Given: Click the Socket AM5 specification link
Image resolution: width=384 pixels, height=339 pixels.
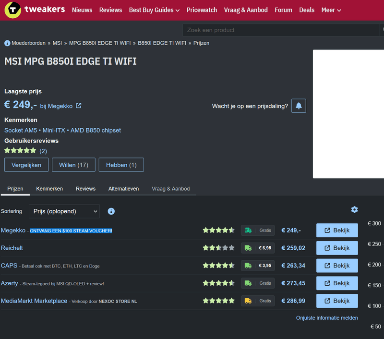Looking at the screenshot, I should 21,130.
